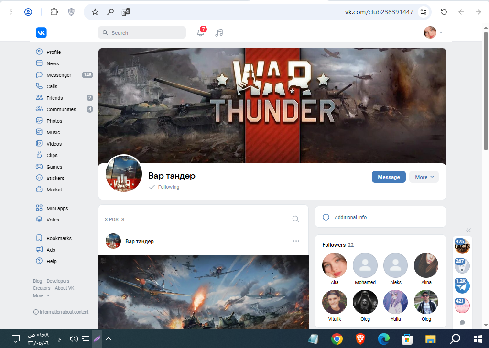Click the News sidebar icon
This screenshot has height=348, width=489.
(x=39, y=63)
